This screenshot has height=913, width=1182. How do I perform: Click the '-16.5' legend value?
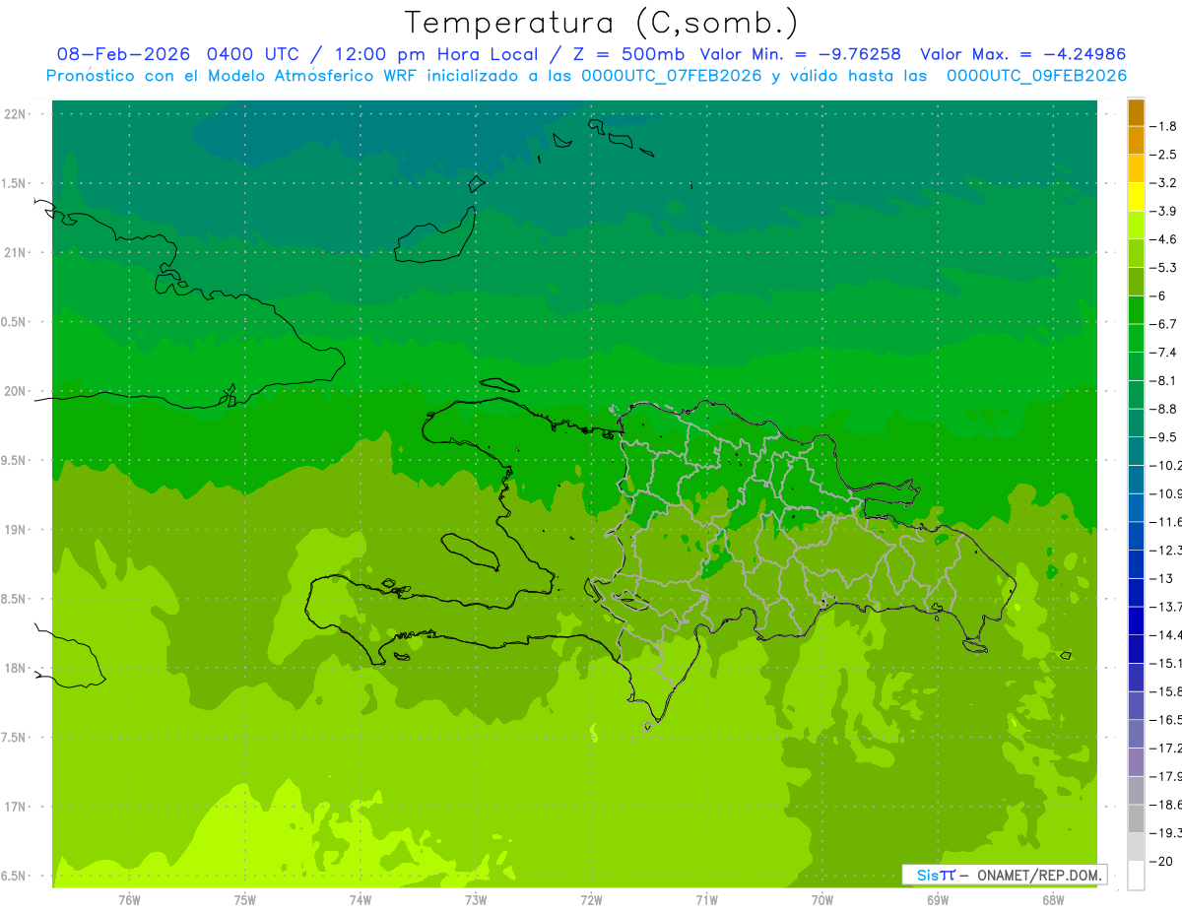tap(1167, 719)
